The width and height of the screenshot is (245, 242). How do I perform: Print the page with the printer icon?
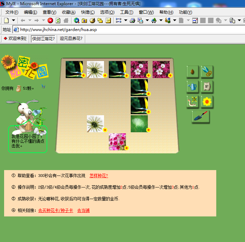(x=132, y=20)
